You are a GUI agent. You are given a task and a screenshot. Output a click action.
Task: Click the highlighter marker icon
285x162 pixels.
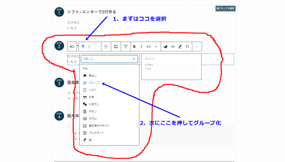[180, 47]
